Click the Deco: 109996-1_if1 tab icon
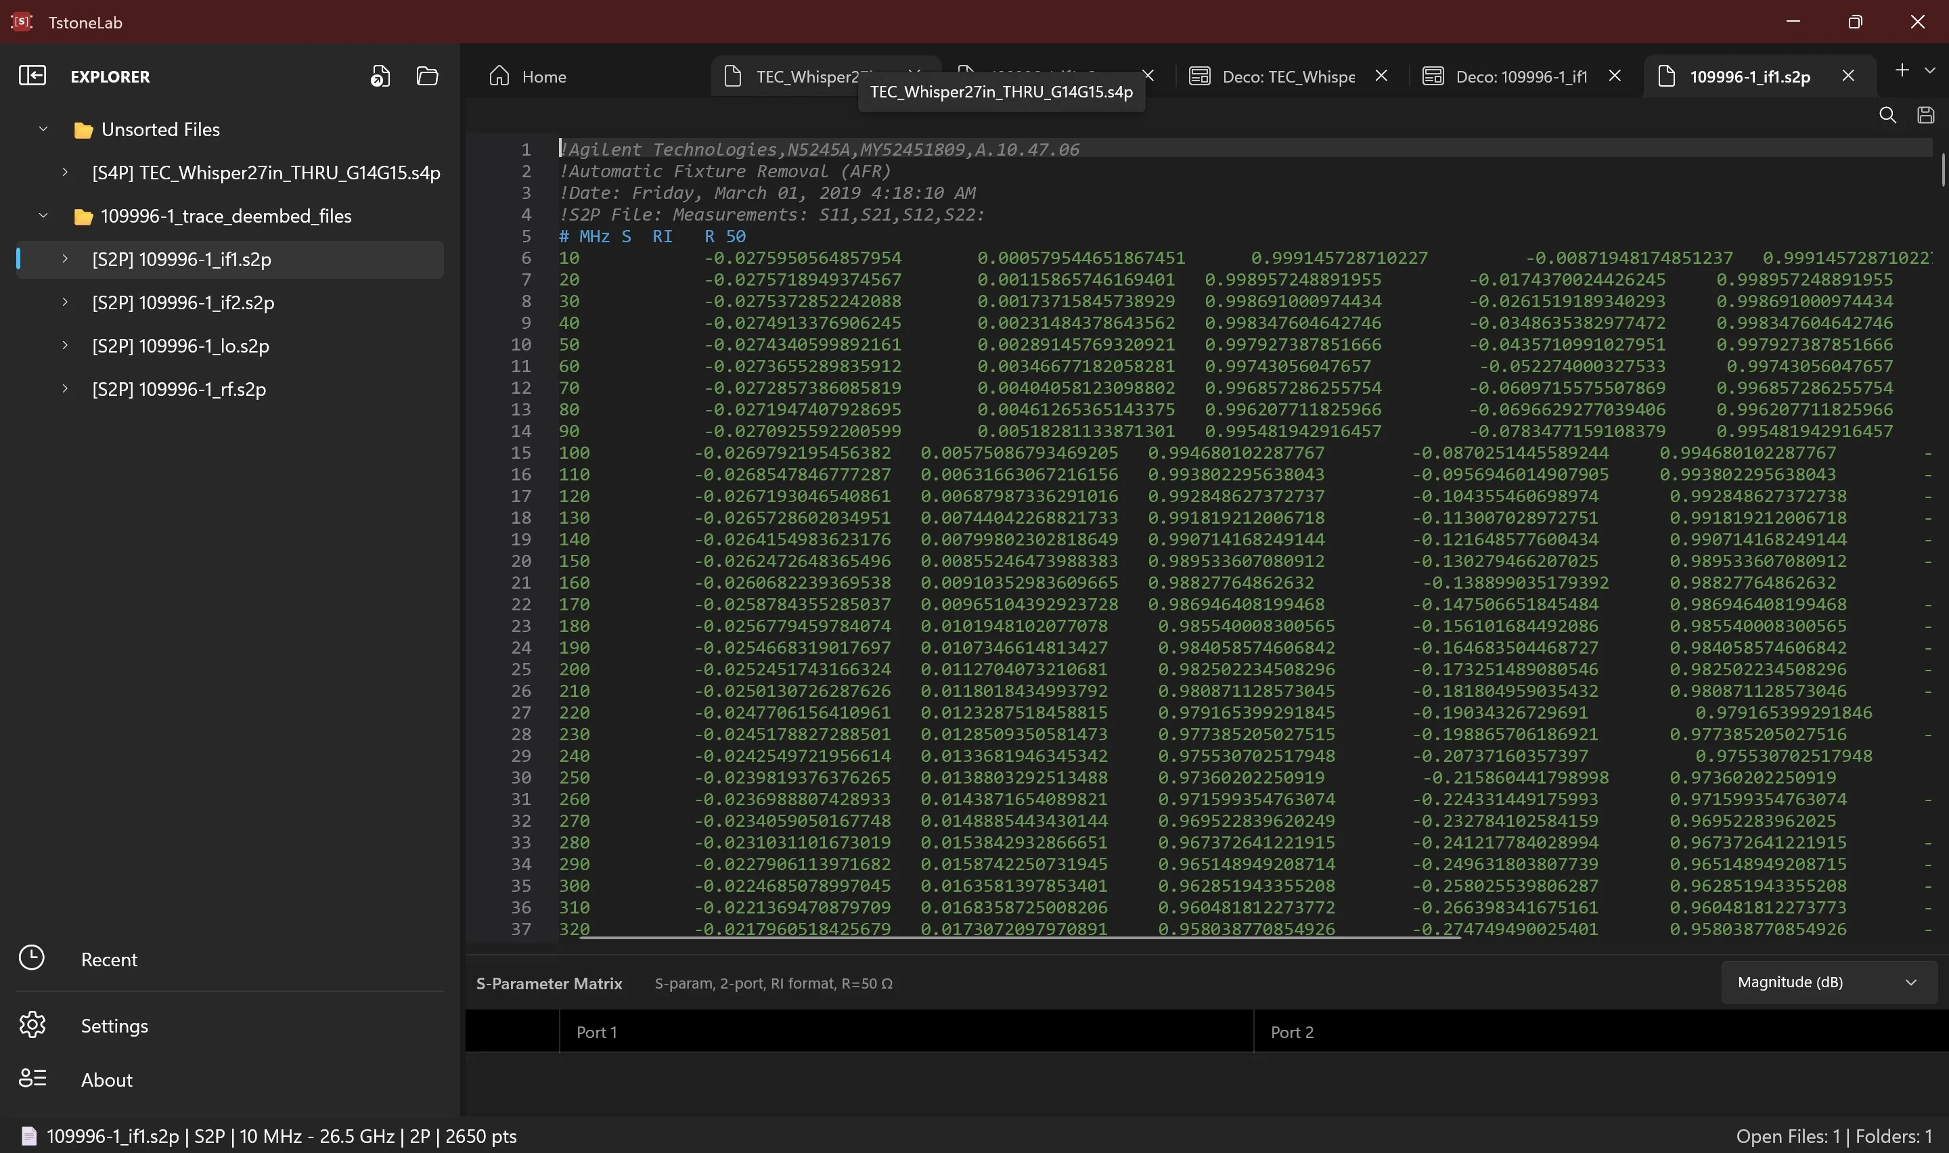This screenshot has width=1949, height=1153. (1433, 75)
